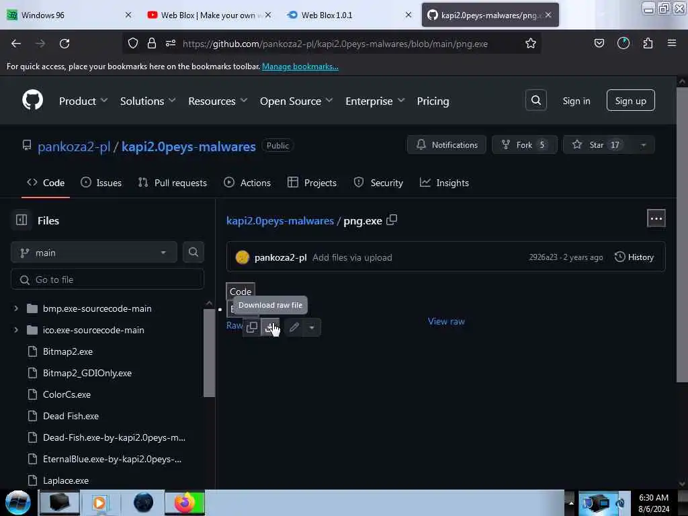Open the site permissions icon in address bar

[x=171, y=43]
